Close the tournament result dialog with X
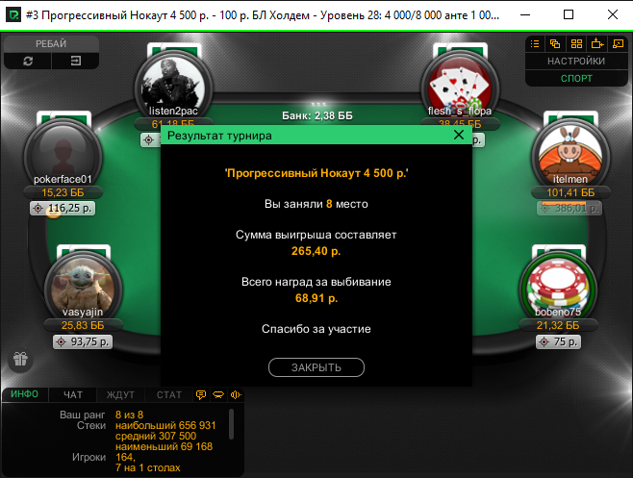Viewport: 633px width, 478px height. (x=459, y=135)
